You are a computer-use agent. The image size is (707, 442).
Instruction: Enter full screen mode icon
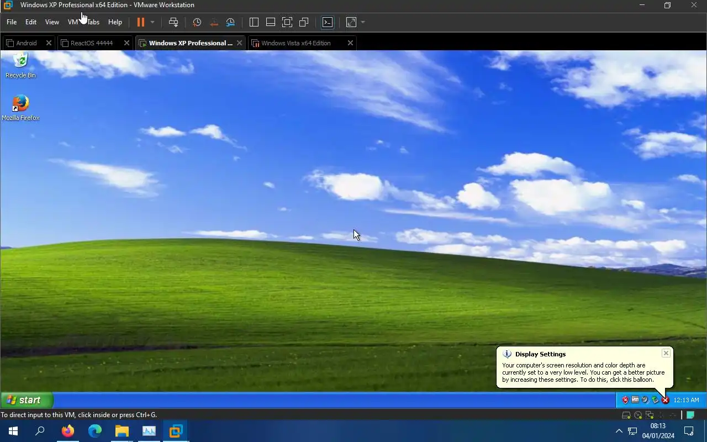[287, 22]
